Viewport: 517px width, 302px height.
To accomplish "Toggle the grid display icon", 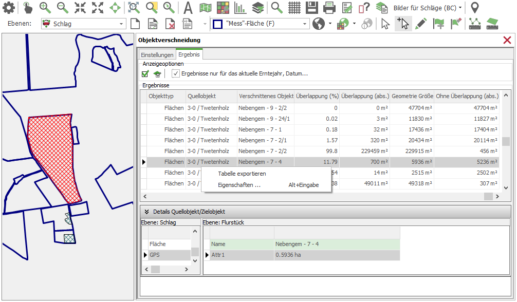I will coord(294,8).
